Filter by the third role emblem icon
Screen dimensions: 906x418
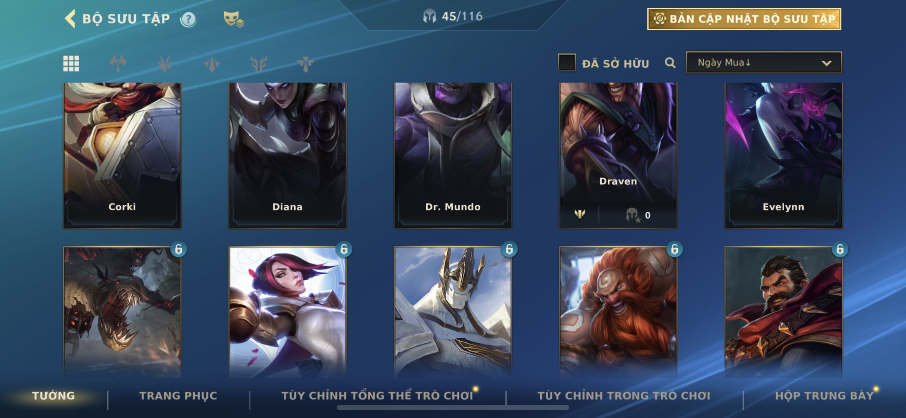(x=212, y=64)
